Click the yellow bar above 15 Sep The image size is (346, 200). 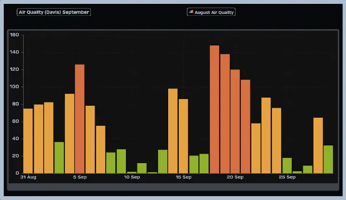[x=183, y=136]
